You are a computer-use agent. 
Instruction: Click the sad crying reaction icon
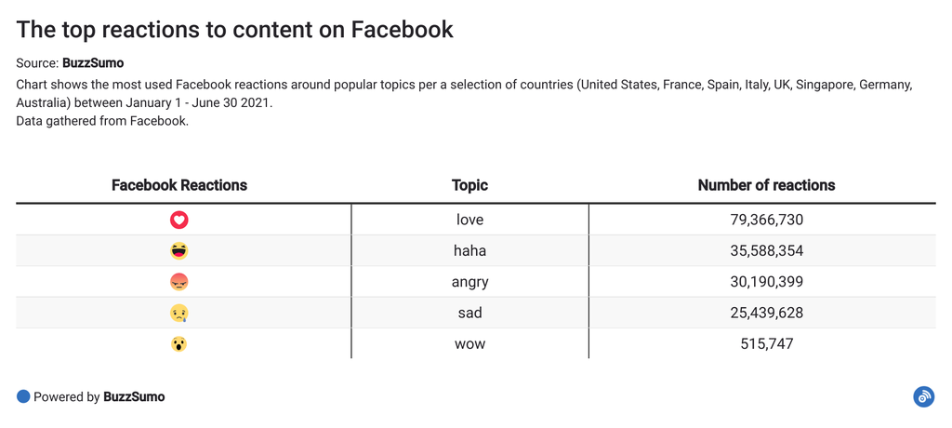pyautogui.click(x=179, y=314)
